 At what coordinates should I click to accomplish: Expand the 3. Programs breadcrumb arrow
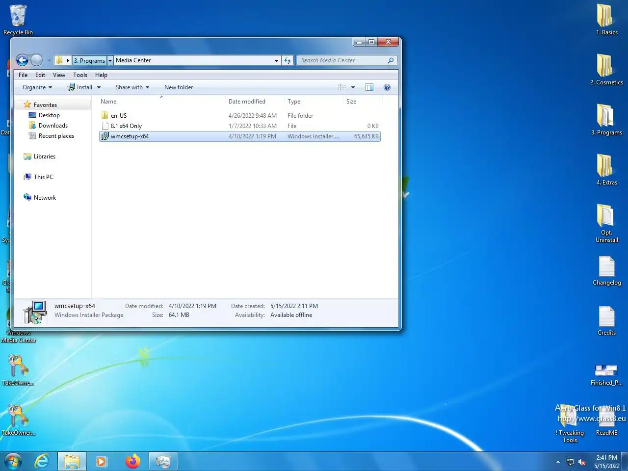[x=110, y=60]
